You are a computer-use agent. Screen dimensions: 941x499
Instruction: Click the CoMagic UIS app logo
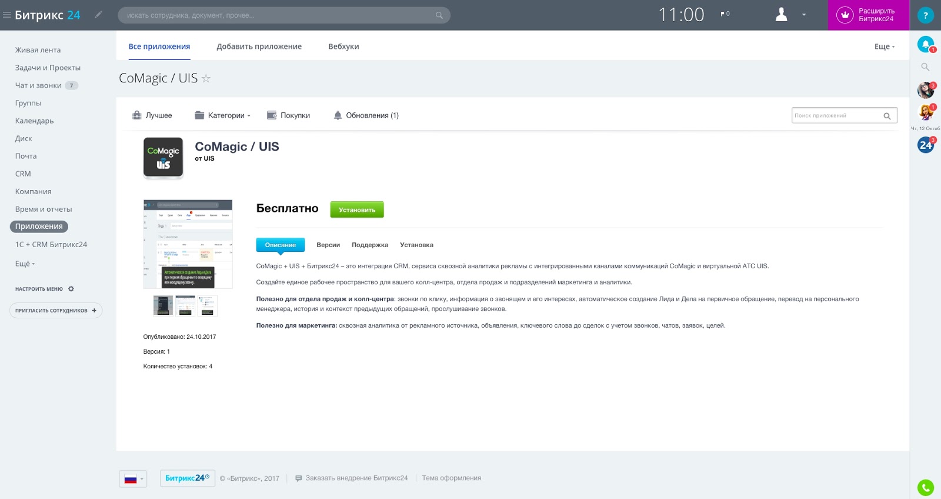(x=163, y=158)
